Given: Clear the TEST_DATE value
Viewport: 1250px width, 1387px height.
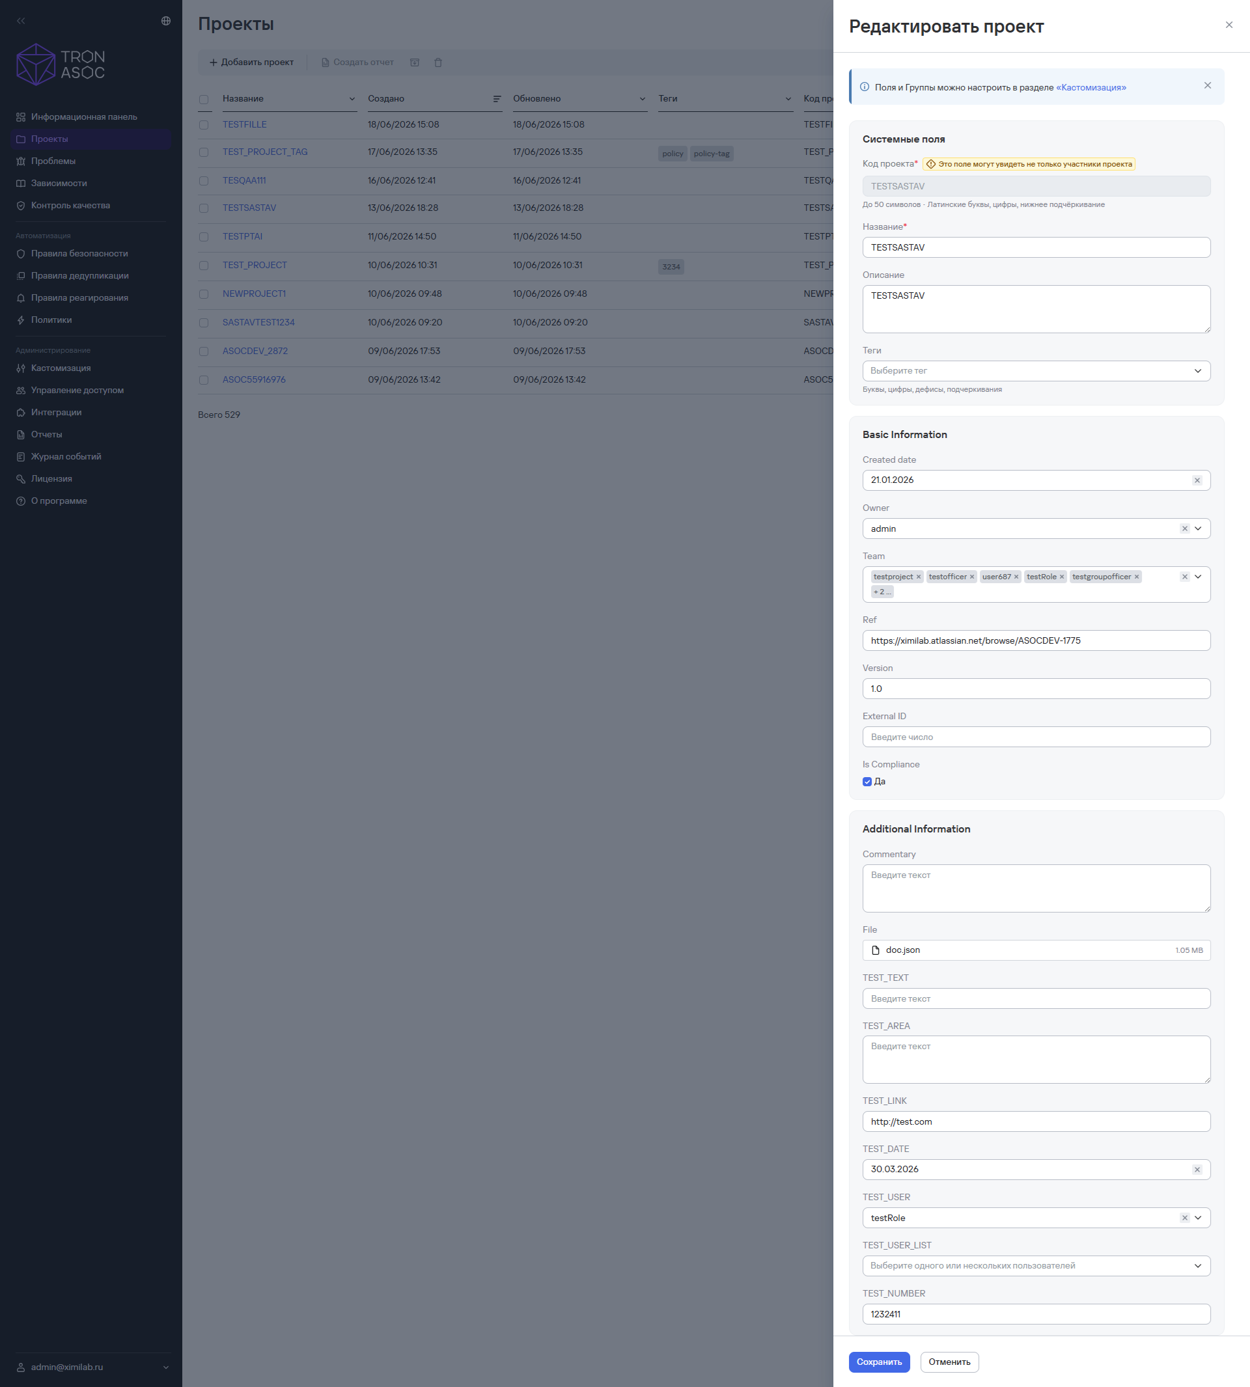Looking at the screenshot, I should 1197,1170.
